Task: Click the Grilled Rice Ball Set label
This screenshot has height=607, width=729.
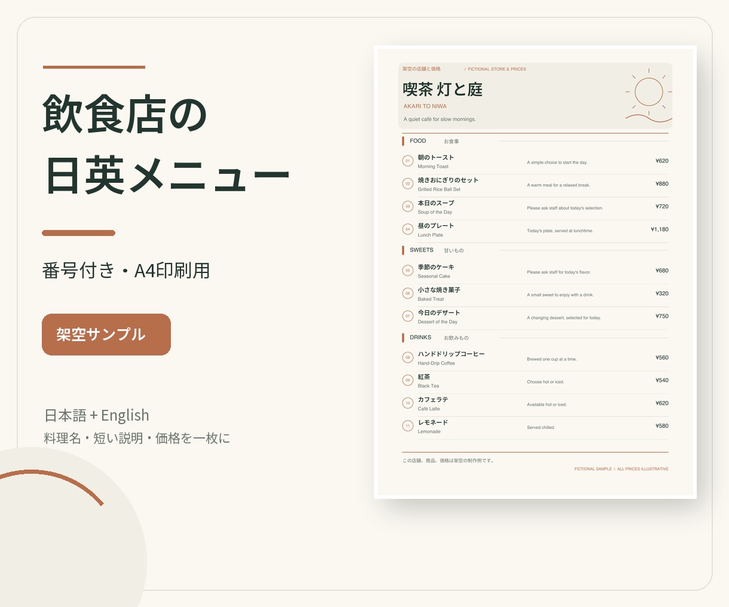Action: (439, 189)
